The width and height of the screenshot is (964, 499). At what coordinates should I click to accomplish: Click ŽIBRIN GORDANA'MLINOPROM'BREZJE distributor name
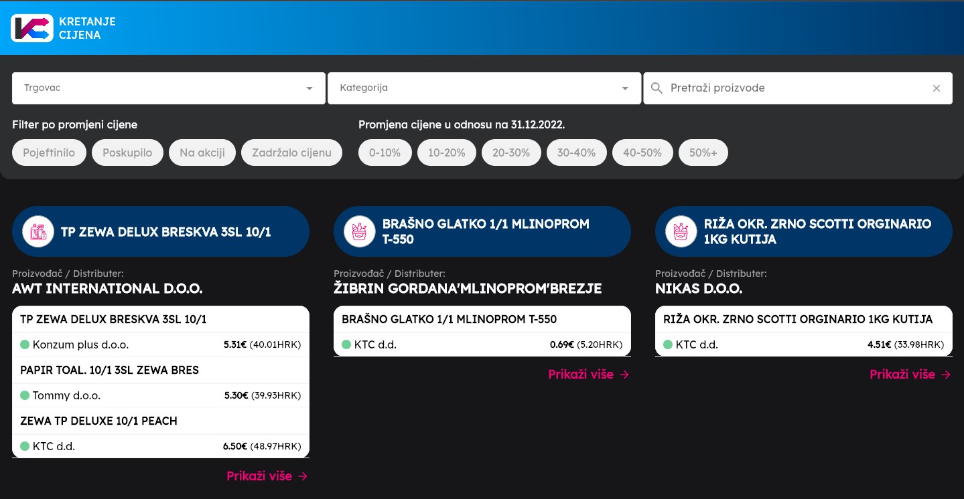click(x=468, y=289)
